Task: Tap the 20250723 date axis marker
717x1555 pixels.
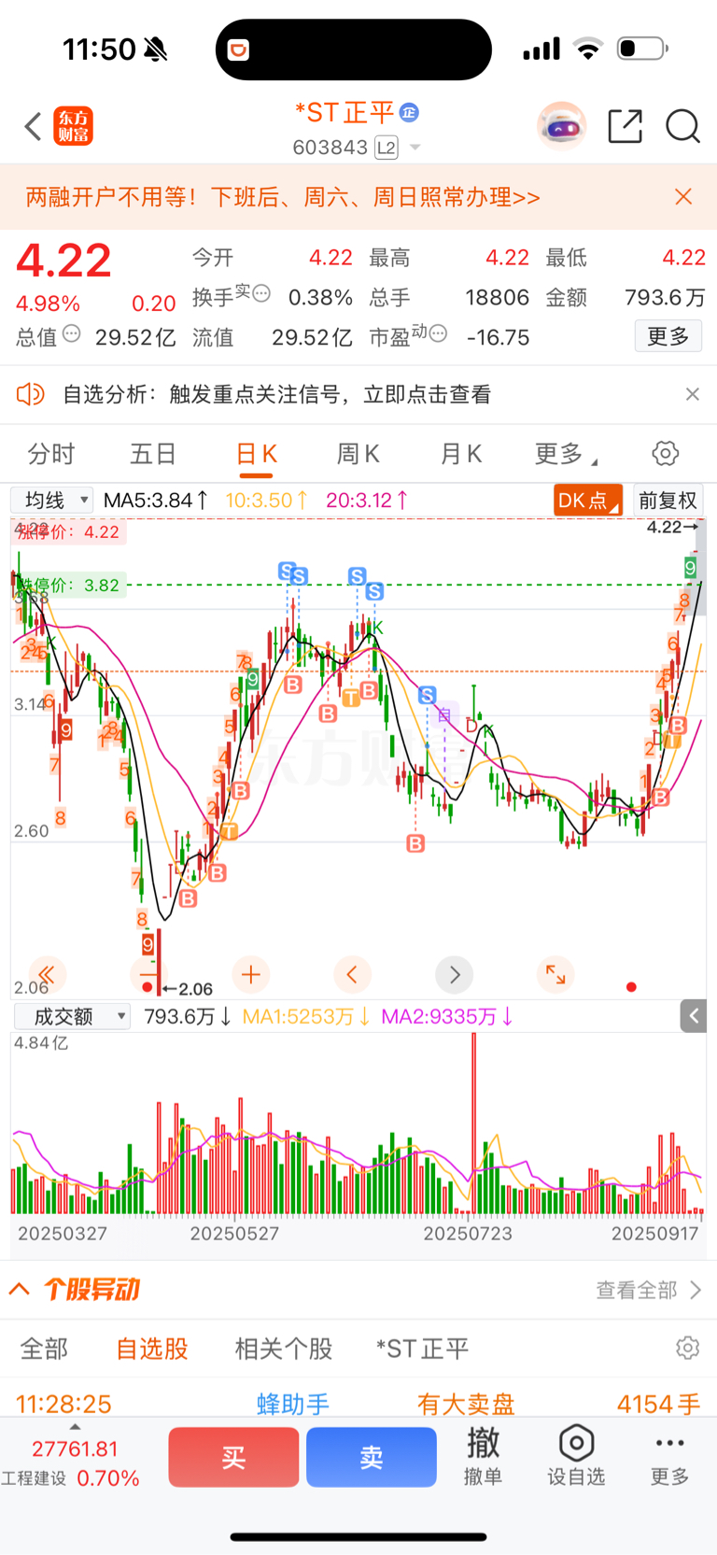Action: pos(468,1234)
